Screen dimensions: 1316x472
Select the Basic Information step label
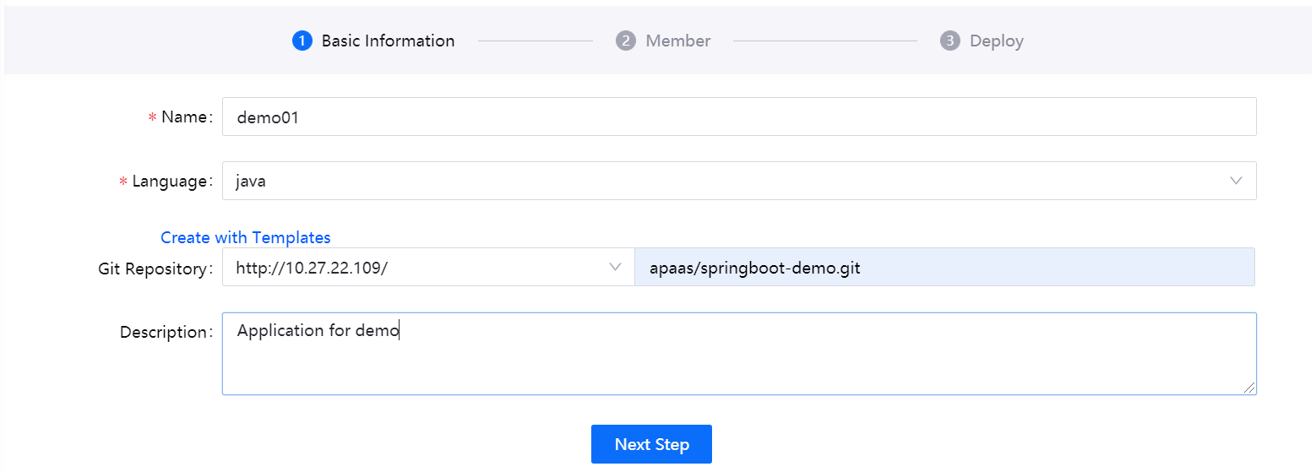(388, 41)
